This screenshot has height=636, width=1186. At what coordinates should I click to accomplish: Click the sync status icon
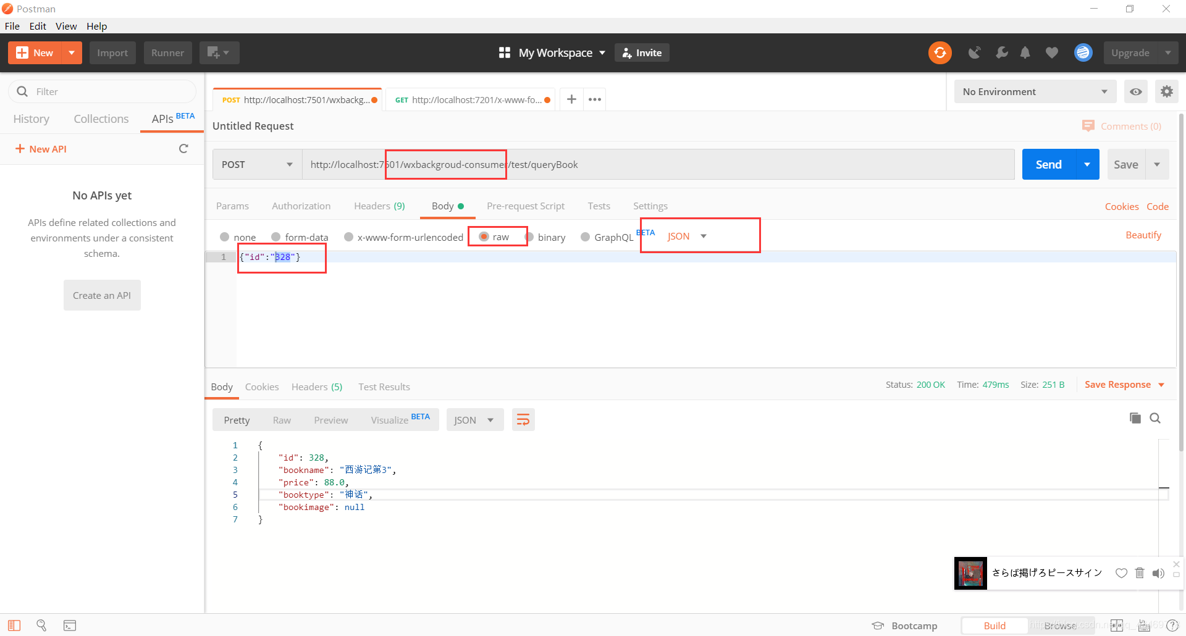tap(940, 53)
